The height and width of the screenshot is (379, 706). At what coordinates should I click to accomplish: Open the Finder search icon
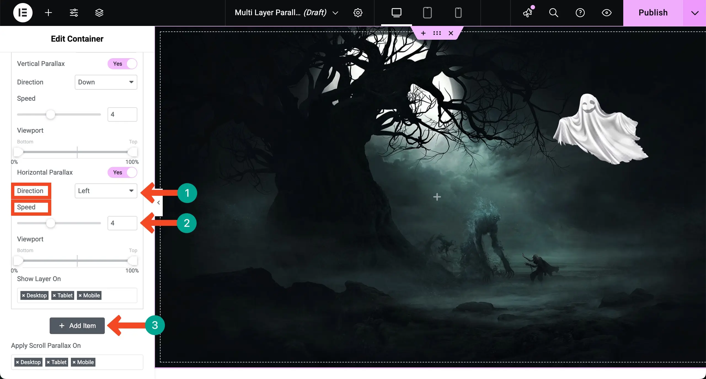tap(553, 13)
